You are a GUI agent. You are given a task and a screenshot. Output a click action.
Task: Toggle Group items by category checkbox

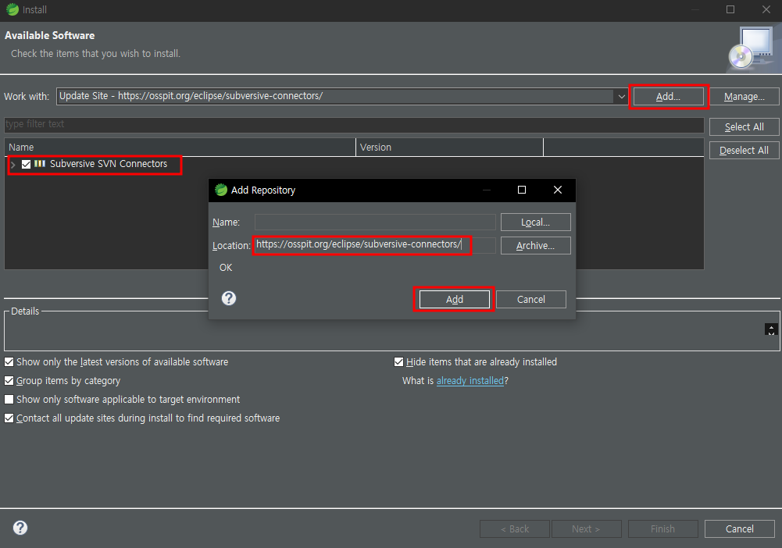point(9,381)
